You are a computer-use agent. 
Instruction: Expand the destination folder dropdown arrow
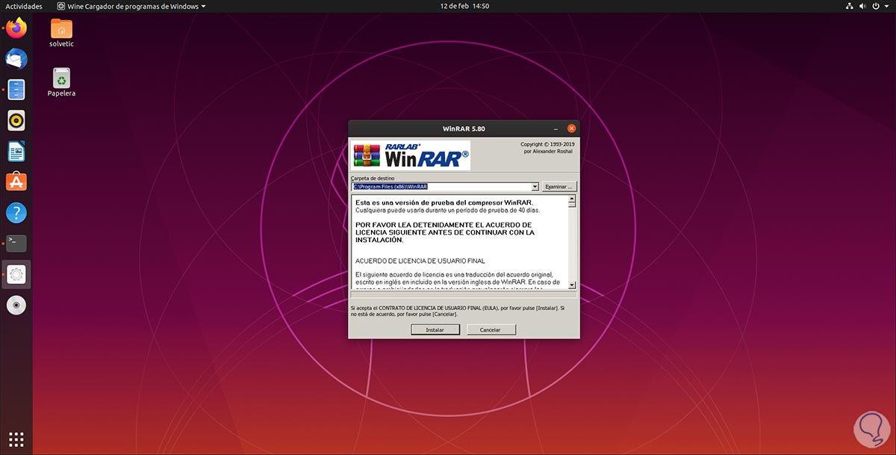[x=535, y=186]
